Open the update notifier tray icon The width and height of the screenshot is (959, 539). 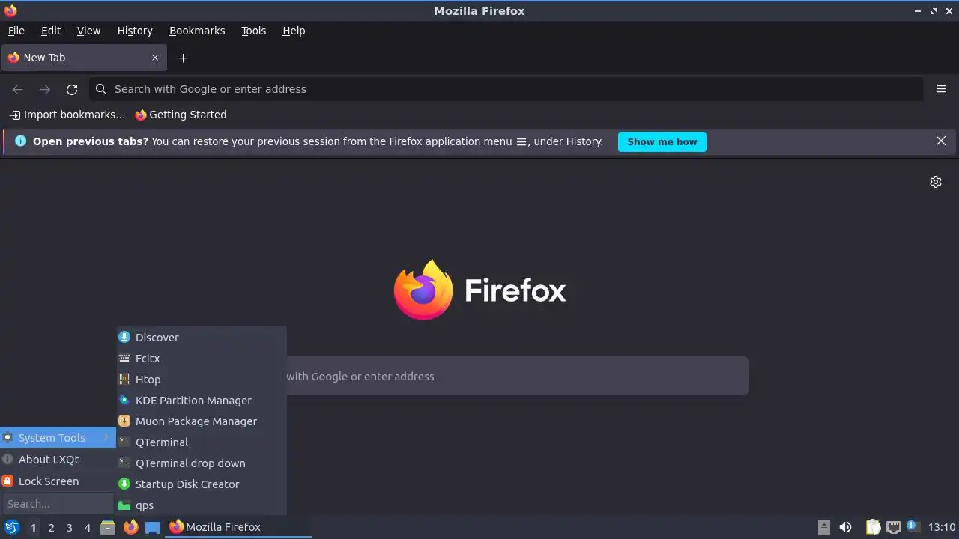click(913, 527)
